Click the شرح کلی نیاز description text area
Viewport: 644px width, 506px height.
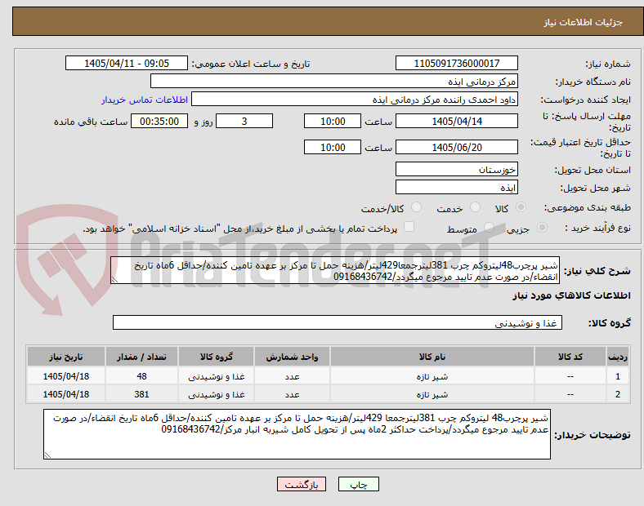(x=335, y=271)
